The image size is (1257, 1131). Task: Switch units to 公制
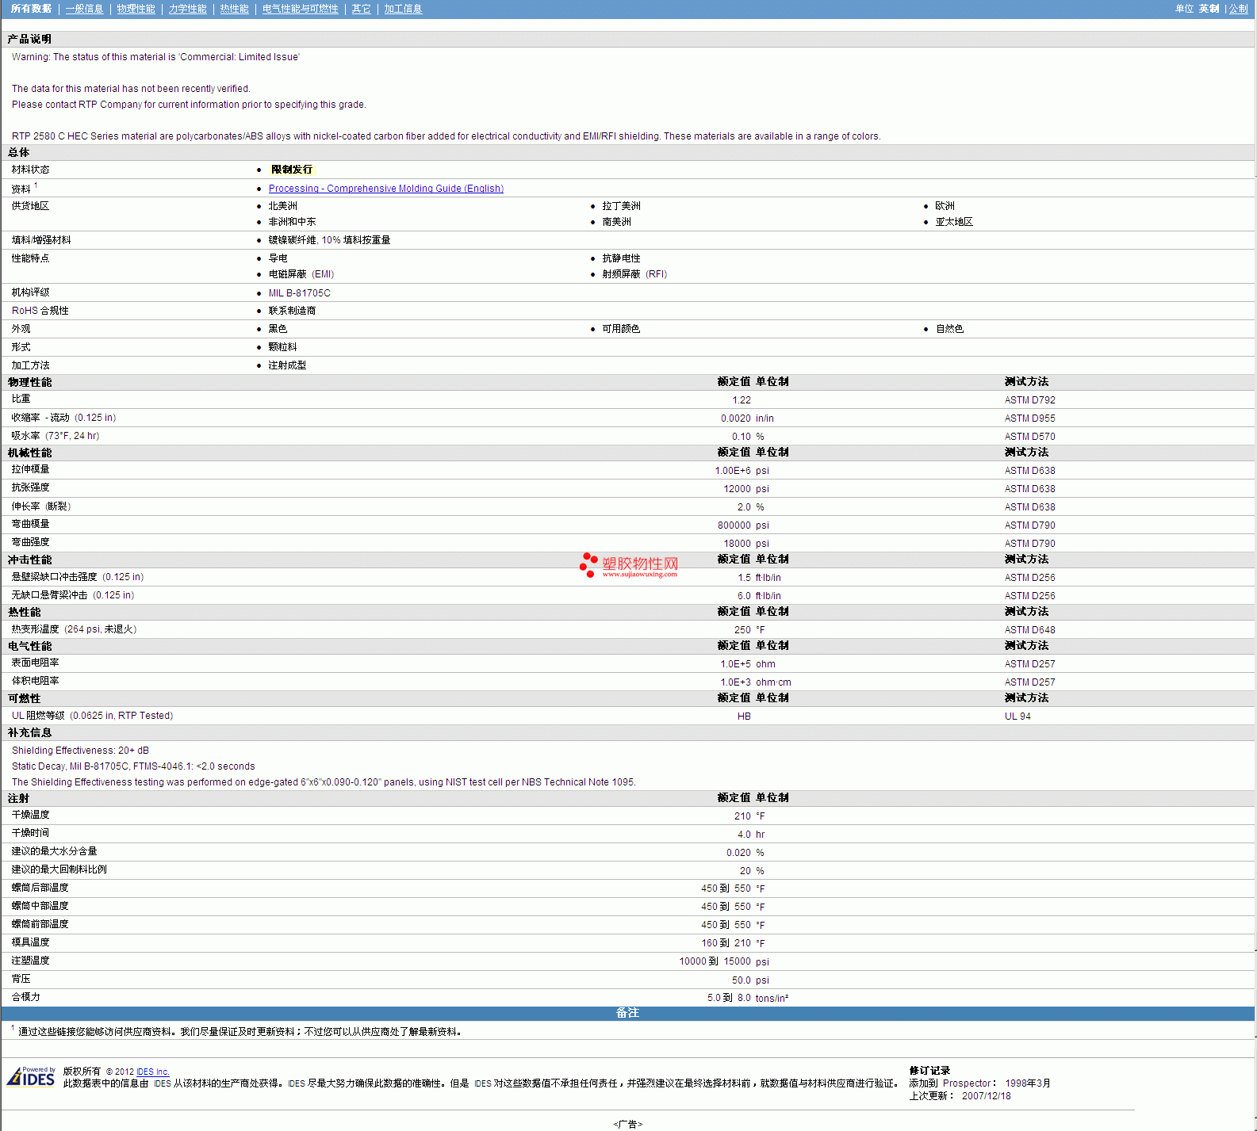tap(1238, 9)
